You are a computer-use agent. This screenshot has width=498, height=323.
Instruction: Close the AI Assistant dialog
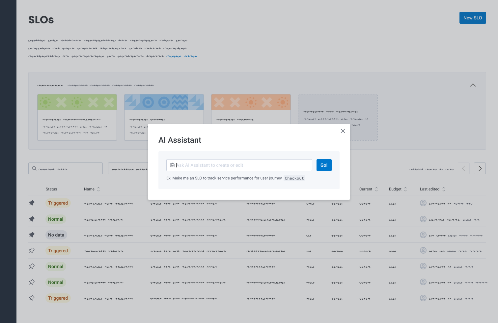click(x=343, y=131)
